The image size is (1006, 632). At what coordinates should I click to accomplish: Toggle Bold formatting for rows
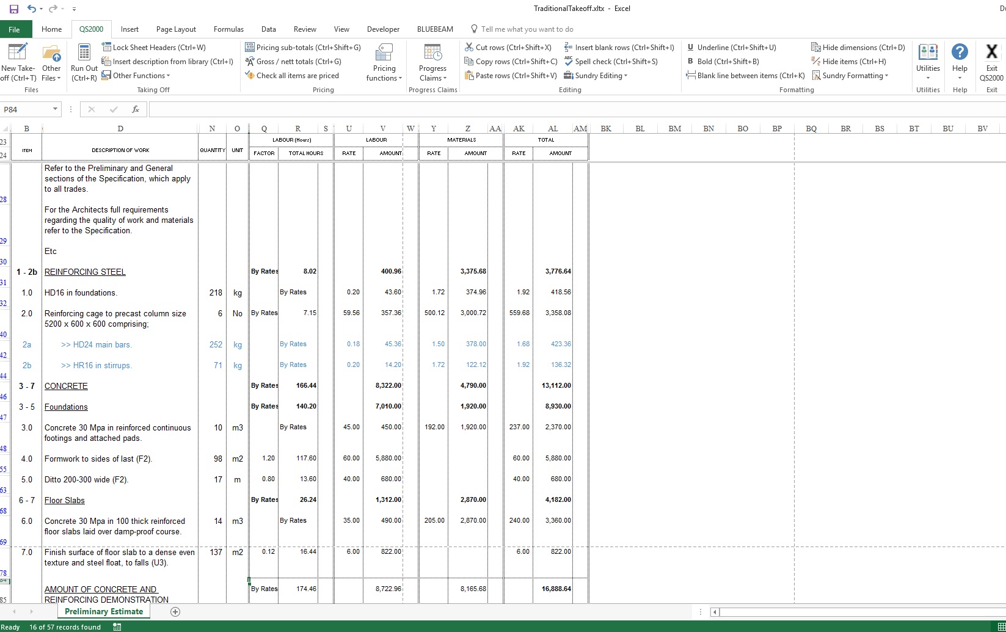(724, 61)
